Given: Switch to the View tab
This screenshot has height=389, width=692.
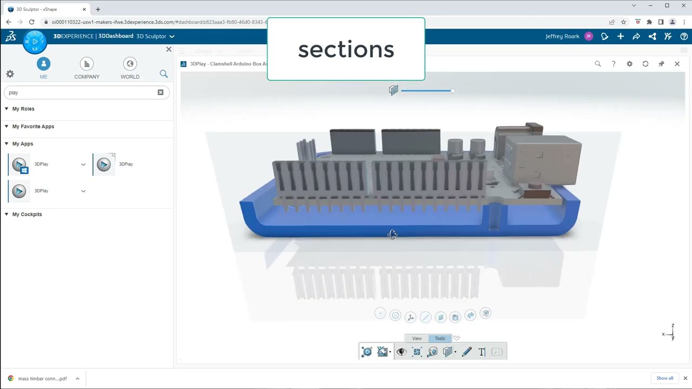Looking at the screenshot, I should 417,338.
